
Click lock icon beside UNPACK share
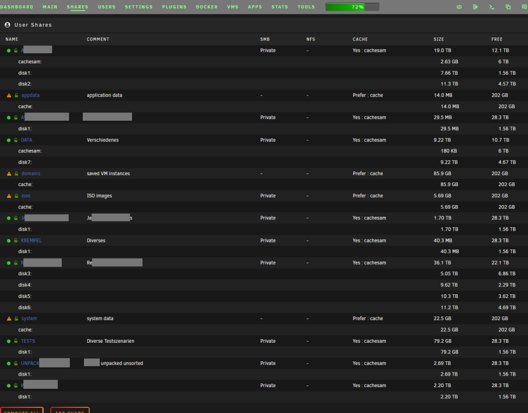tap(16, 363)
